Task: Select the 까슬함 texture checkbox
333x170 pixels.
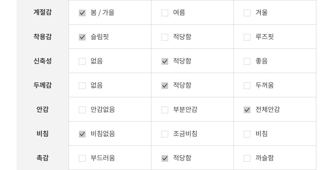Action: 247,158
